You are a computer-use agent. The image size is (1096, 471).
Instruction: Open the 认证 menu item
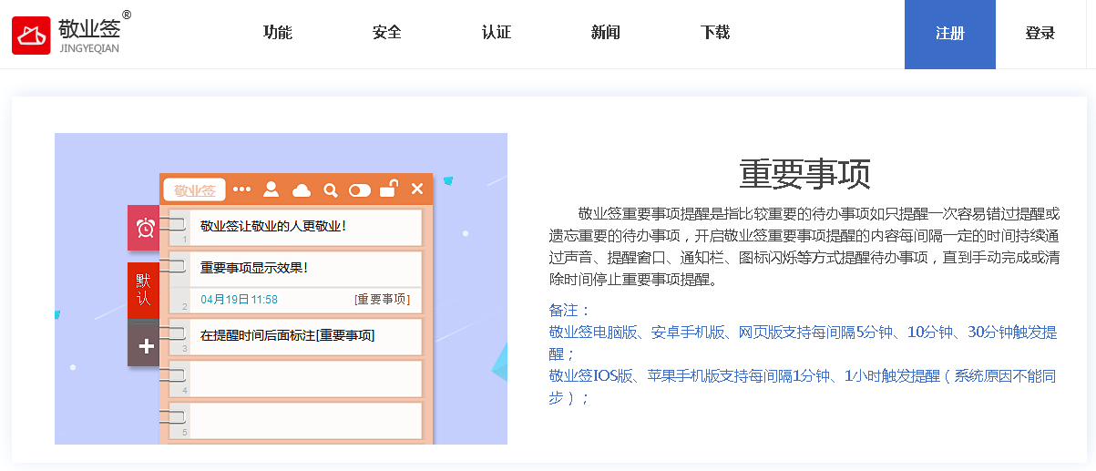497,33
